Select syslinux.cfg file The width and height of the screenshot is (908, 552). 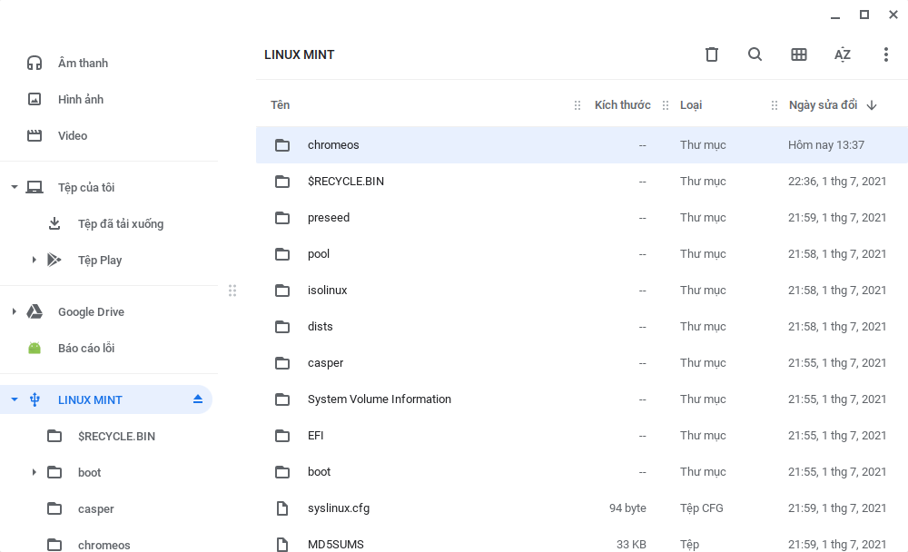(582, 508)
